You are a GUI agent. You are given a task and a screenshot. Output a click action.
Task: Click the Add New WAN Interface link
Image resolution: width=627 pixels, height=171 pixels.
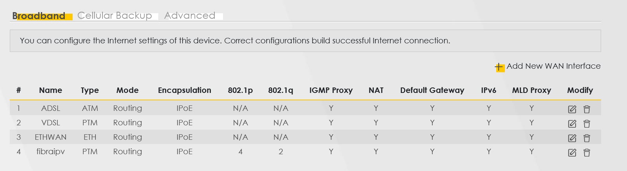click(x=553, y=66)
